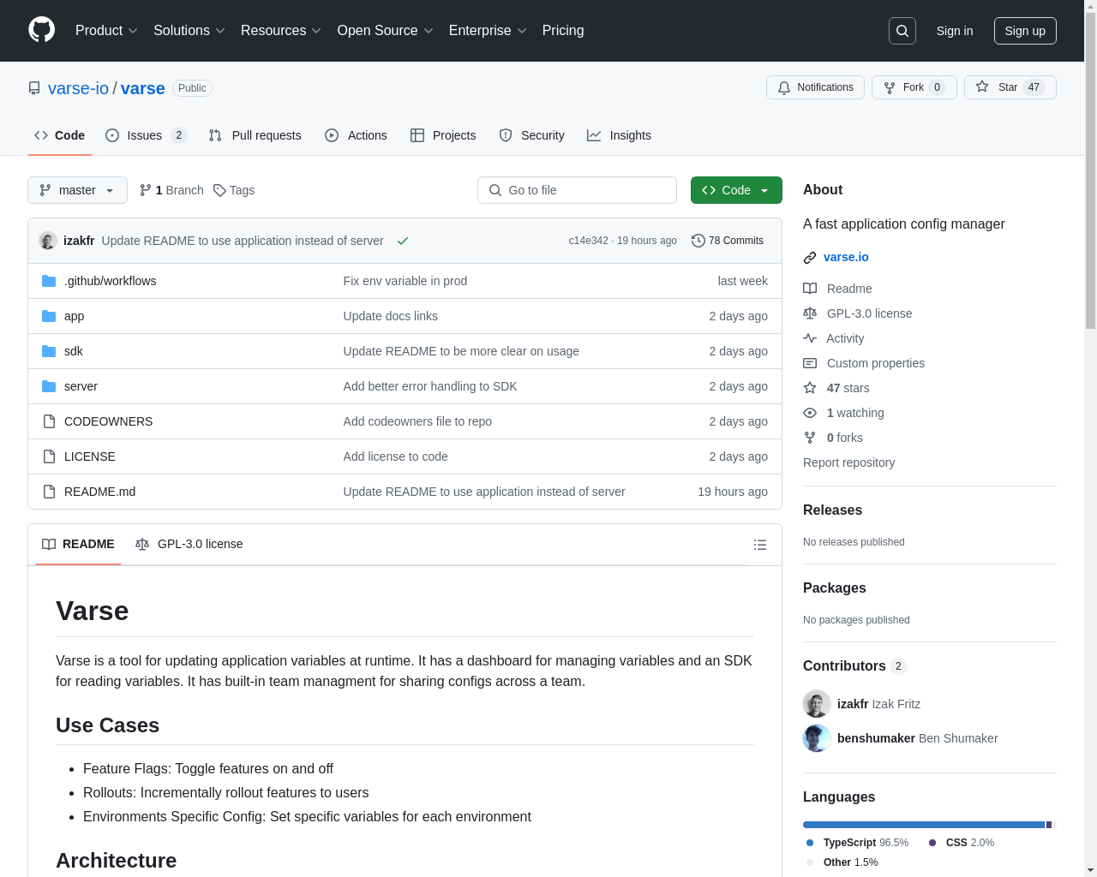Expand the Product menu
Screen dimensions: 1097x877
tap(106, 31)
